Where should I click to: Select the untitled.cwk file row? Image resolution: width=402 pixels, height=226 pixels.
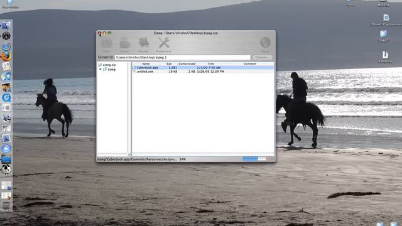pyautogui.click(x=203, y=72)
